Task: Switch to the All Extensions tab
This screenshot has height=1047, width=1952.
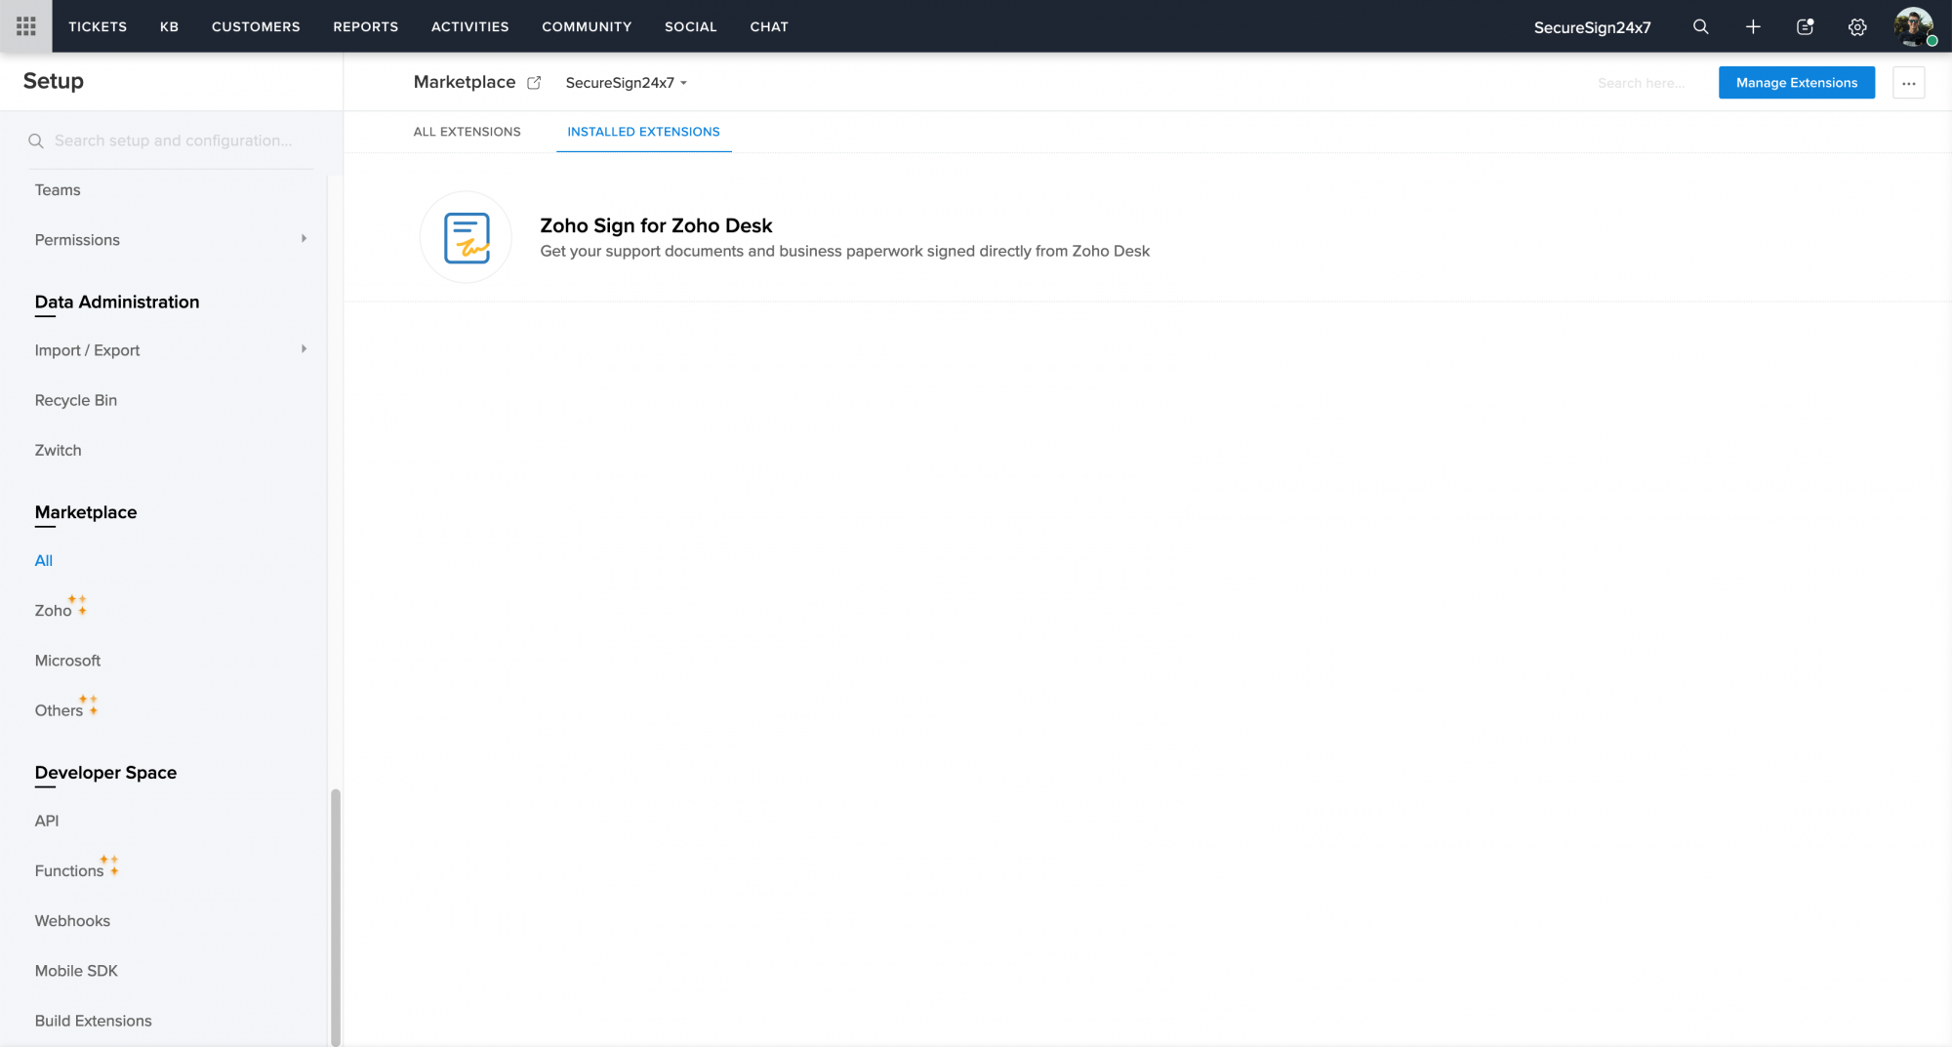Action: [x=467, y=132]
